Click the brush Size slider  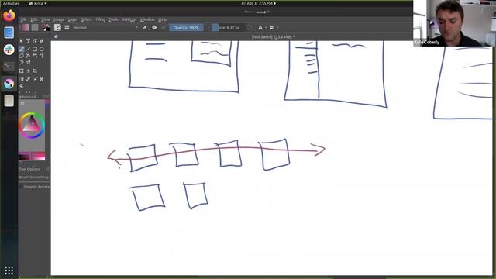[229, 28]
